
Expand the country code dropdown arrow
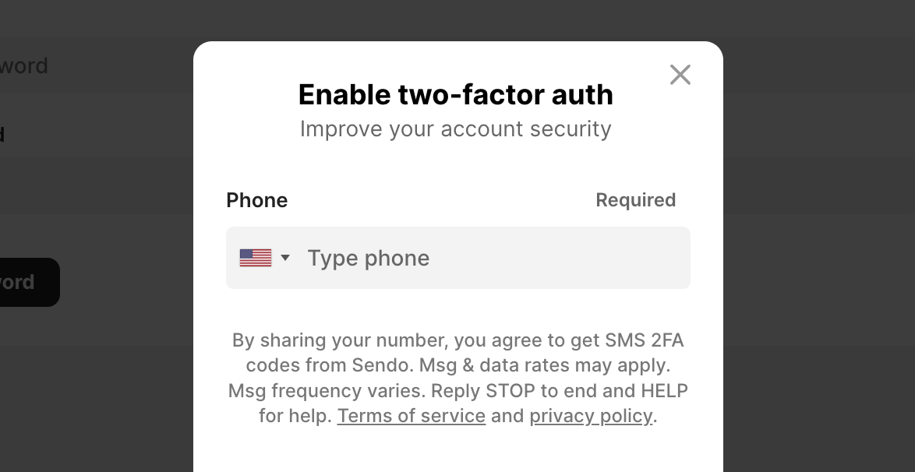click(x=285, y=258)
